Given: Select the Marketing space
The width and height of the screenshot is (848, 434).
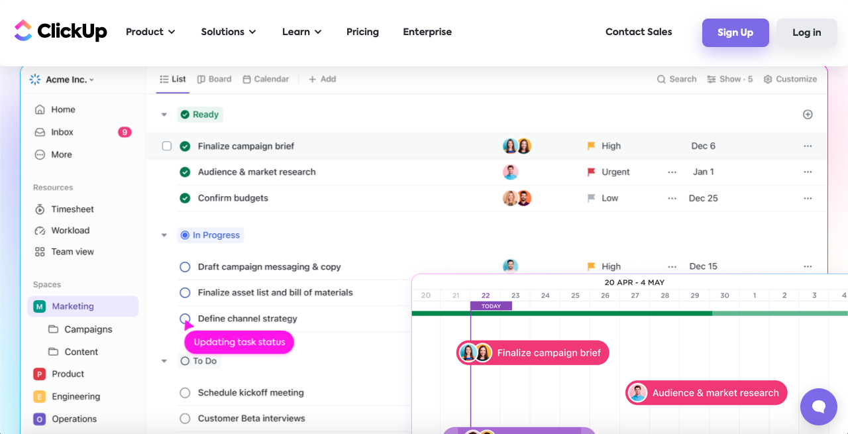Looking at the screenshot, I should 83,306.
